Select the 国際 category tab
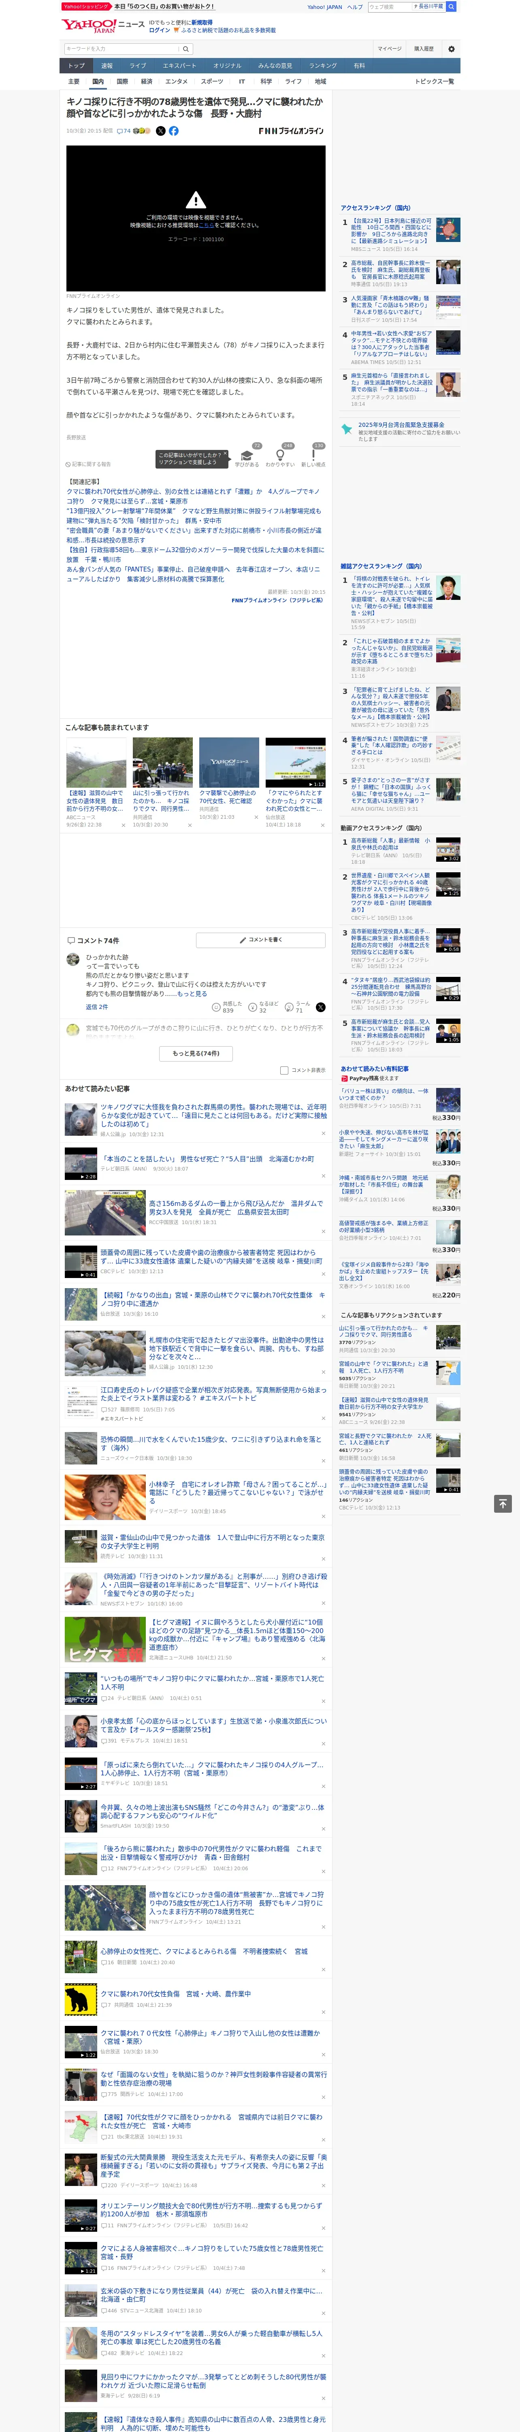This screenshot has width=520, height=2432. (x=122, y=81)
